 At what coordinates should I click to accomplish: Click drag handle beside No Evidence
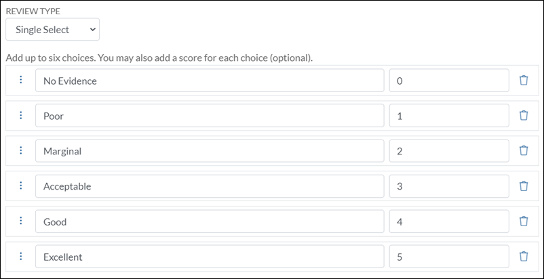point(20,81)
